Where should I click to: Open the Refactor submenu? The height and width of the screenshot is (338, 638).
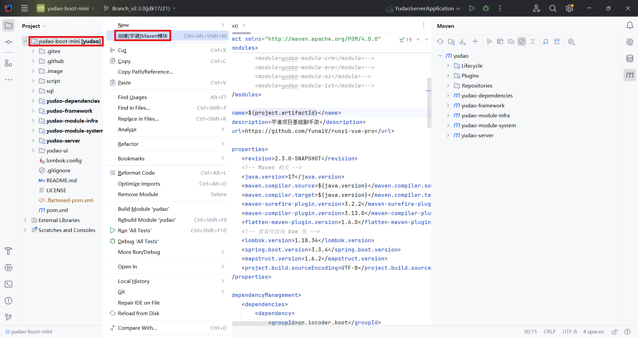coord(168,144)
